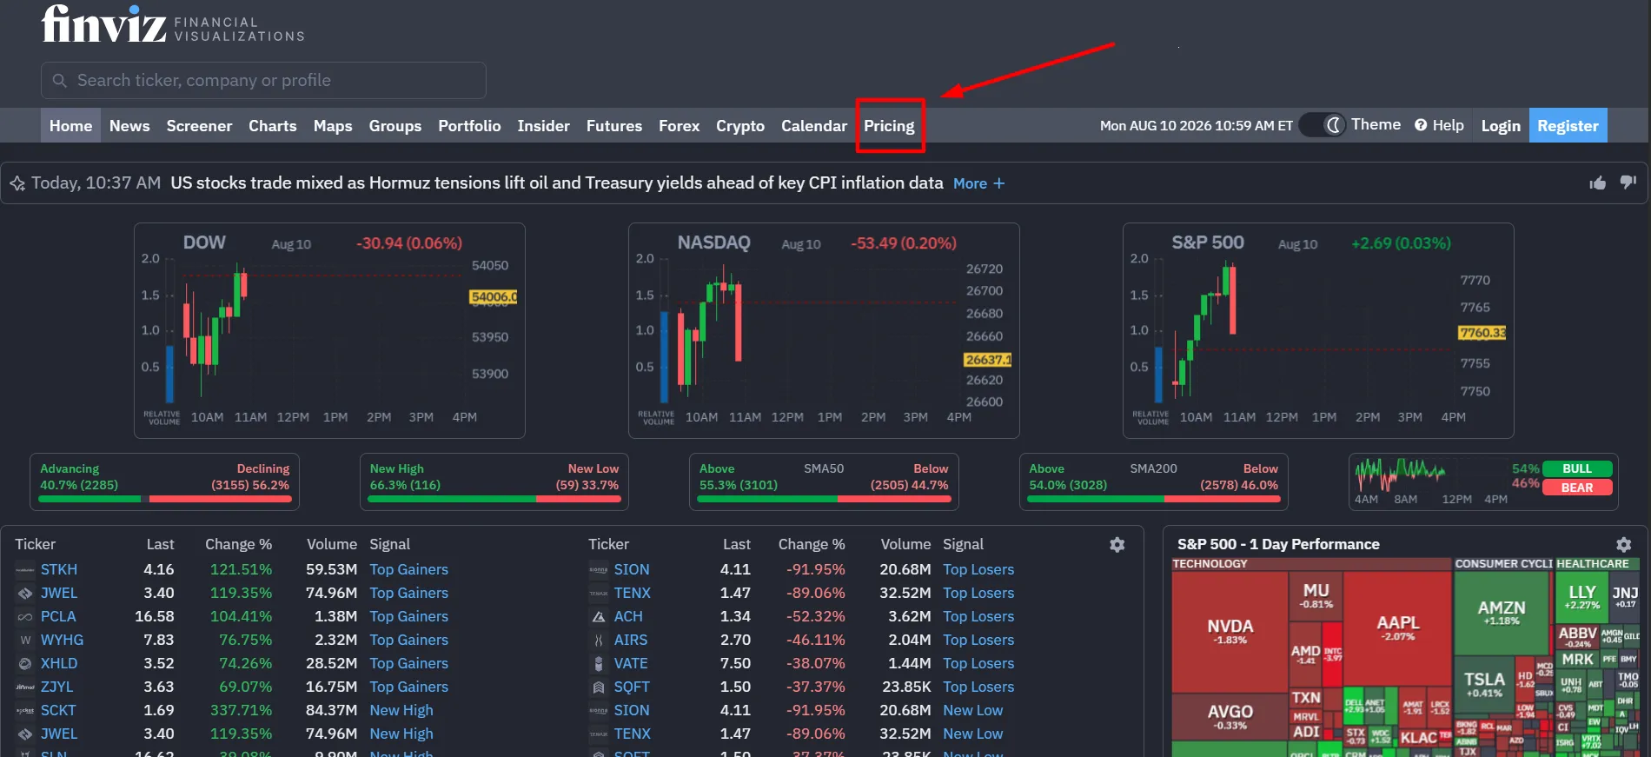
Task: Open the Charts menu item
Action: 273,125
